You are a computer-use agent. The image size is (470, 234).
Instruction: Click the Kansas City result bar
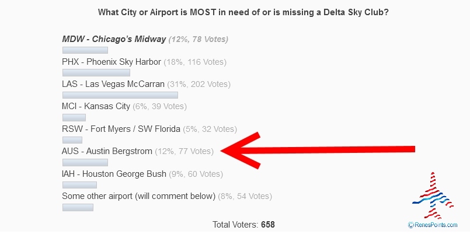74,117
